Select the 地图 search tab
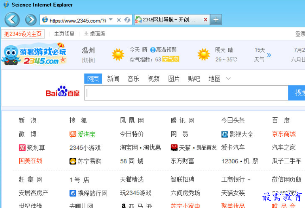 [215, 79]
